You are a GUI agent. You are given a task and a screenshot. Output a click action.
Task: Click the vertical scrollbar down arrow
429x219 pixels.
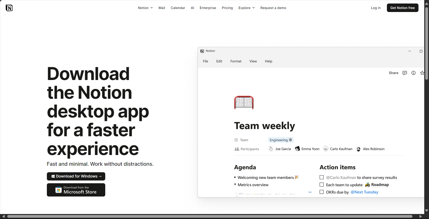coord(426,210)
